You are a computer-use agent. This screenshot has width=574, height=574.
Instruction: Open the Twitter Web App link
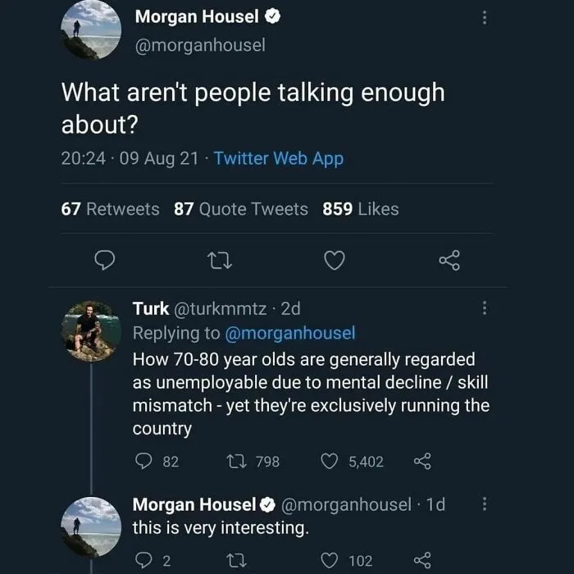click(x=279, y=159)
